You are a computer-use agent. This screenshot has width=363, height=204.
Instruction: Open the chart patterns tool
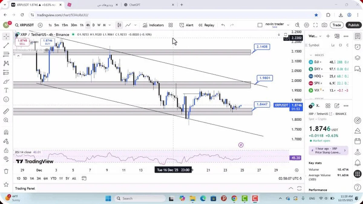click(x=6, y=63)
